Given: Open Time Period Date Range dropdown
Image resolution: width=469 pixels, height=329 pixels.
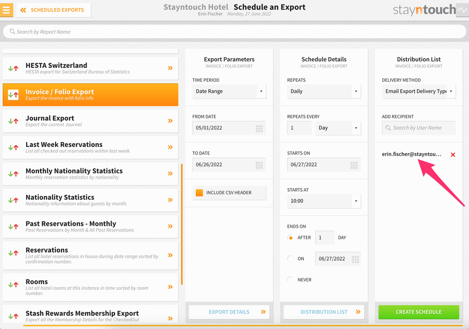Looking at the screenshot, I should coord(229,91).
